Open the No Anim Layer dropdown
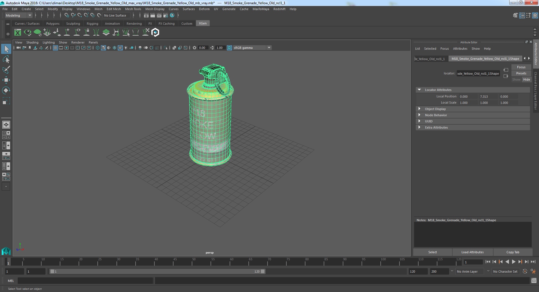Image resolution: width=539 pixels, height=292 pixels. tap(470, 272)
